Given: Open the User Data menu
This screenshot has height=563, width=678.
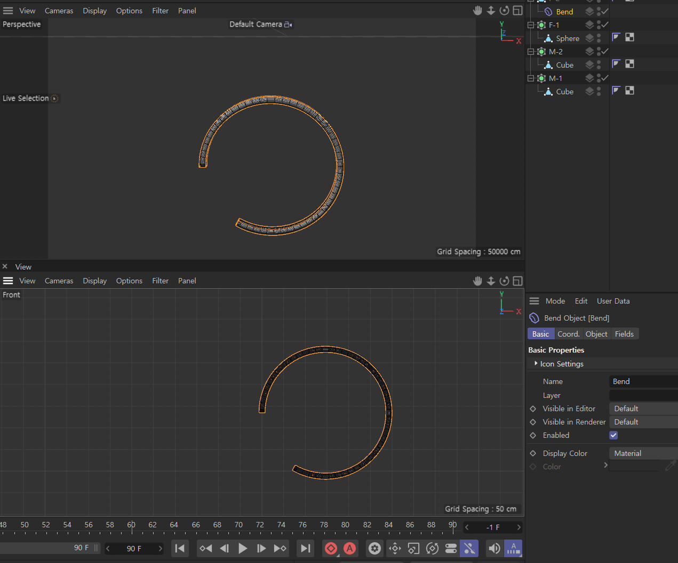Looking at the screenshot, I should [613, 301].
